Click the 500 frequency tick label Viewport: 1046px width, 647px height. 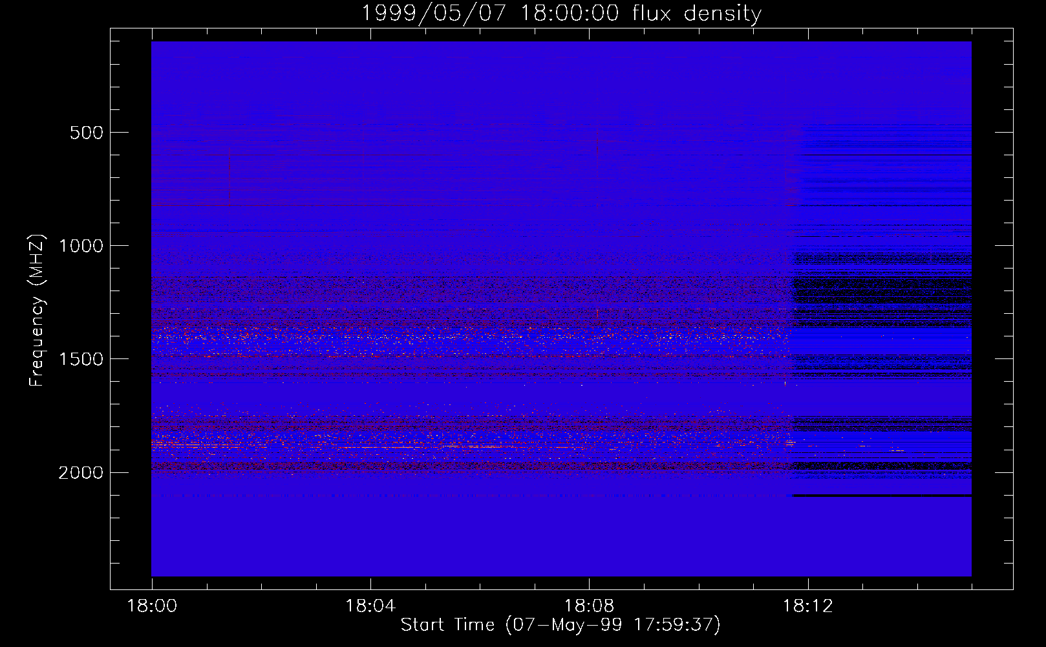87,133
